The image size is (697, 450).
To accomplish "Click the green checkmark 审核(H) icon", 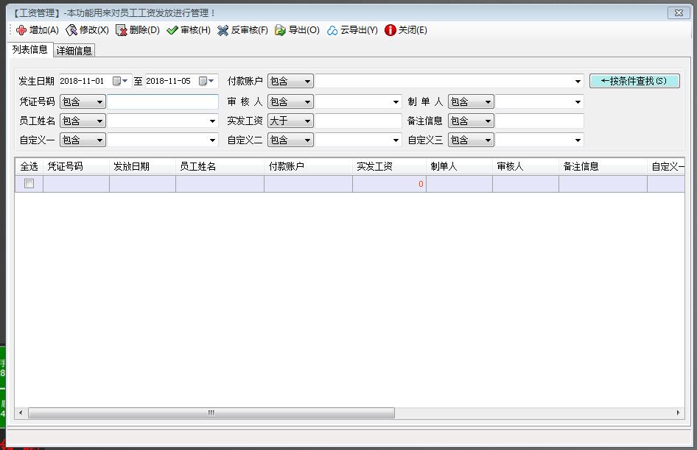I will pos(172,30).
